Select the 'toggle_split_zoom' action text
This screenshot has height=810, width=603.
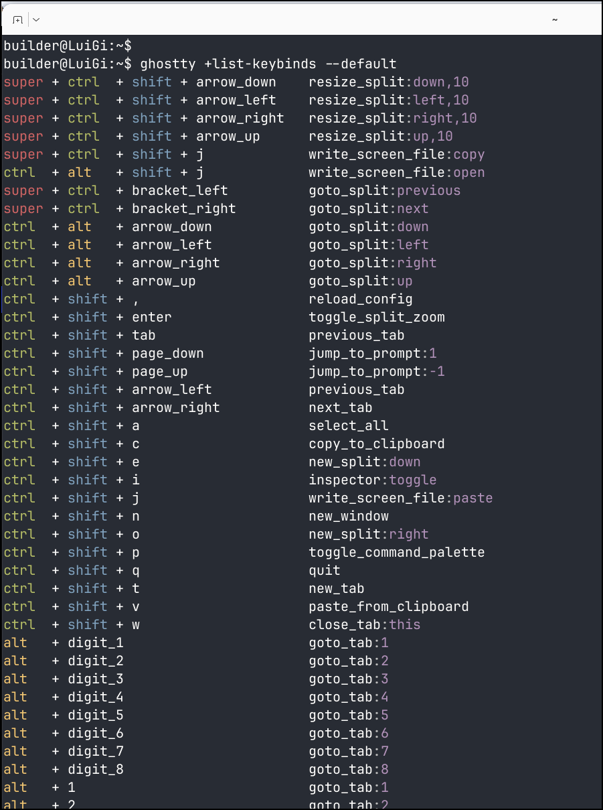tap(376, 318)
